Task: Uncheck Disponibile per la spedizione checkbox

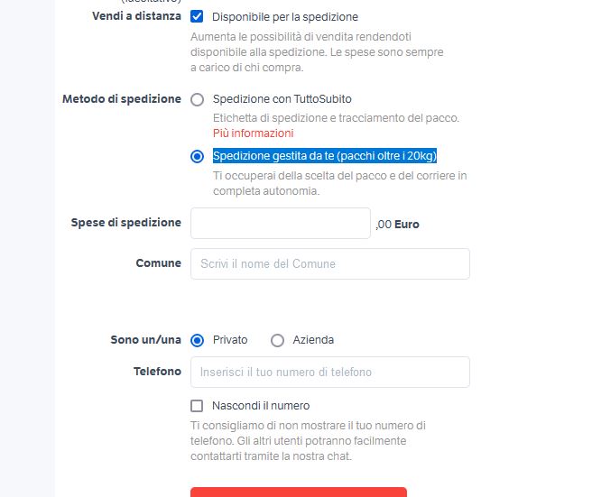Action: (x=197, y=16)
